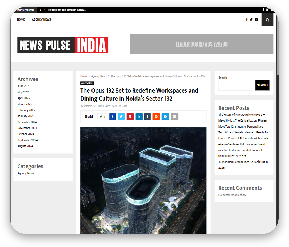Open the Agency News menu item
289x247 pixels.
click(41, 20)
